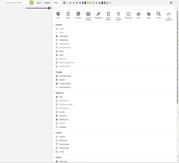Open Guide Editor from the Content list

[x=62, y=36]
